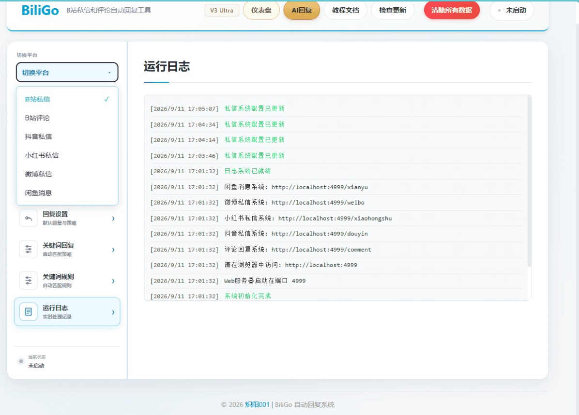Open the 关键词规则 sidebar item
Screen dimensions: 579x415
tap(67, 281)
